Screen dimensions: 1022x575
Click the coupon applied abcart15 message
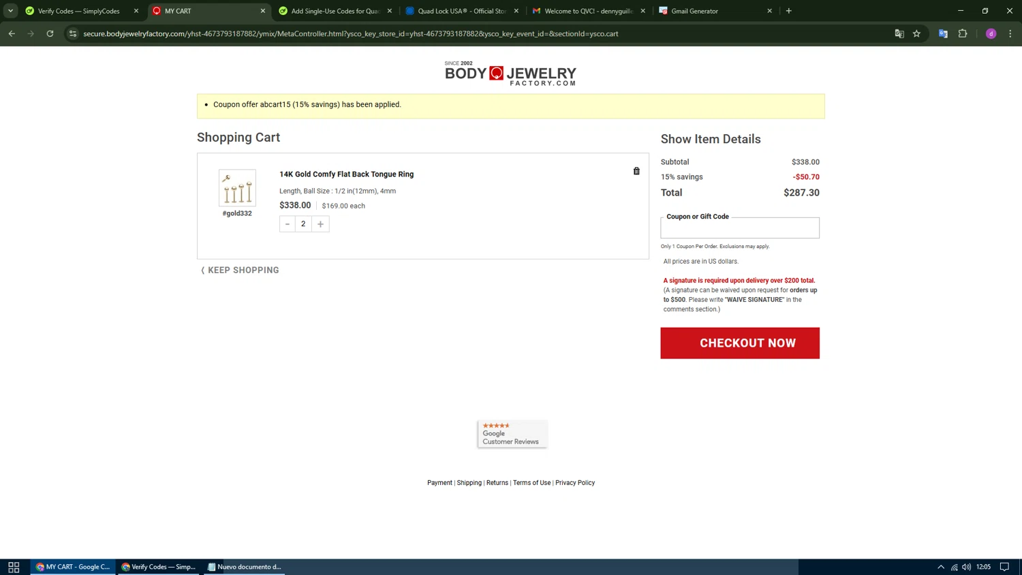pos(307,105)
